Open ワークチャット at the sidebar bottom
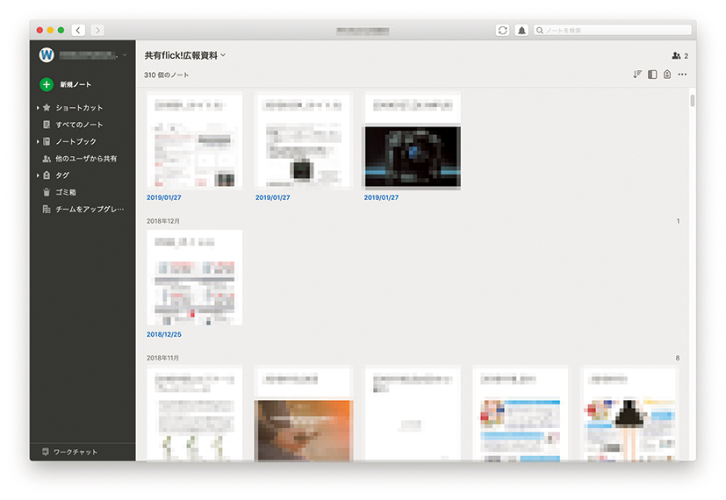This screenshot has width=726, height=500. click(75, 452)
